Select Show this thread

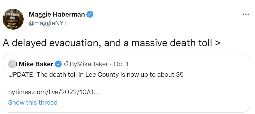click(x=33, y=102)
